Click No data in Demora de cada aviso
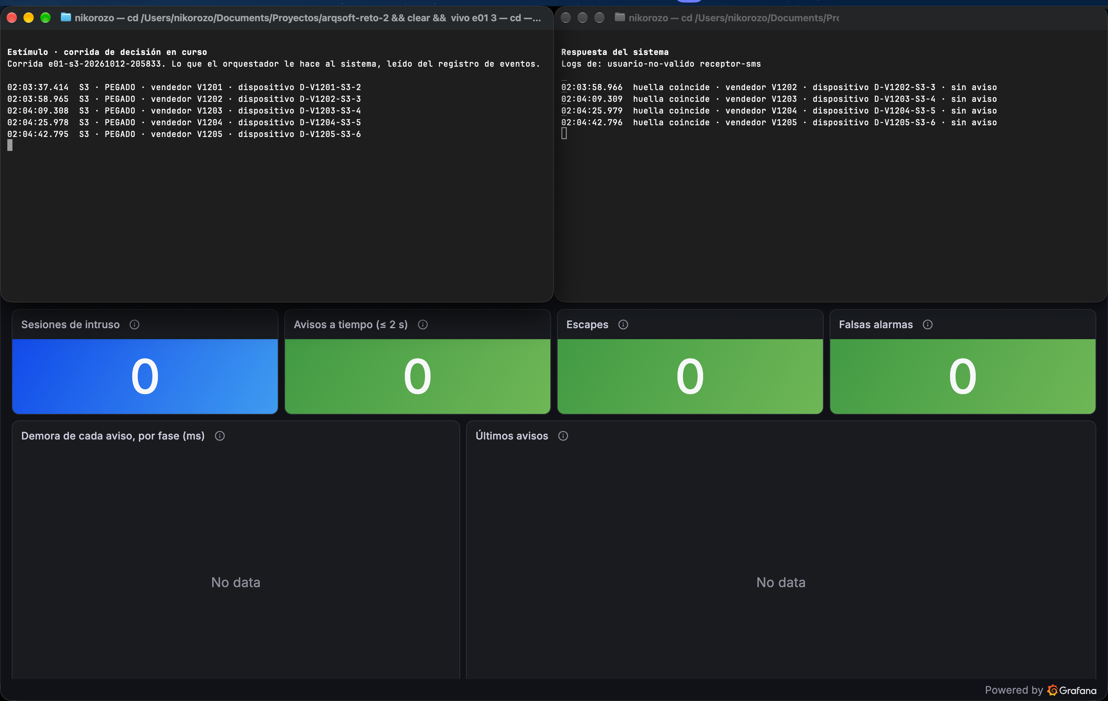This screenshot has width=1108, height=701. coord(236,582)
